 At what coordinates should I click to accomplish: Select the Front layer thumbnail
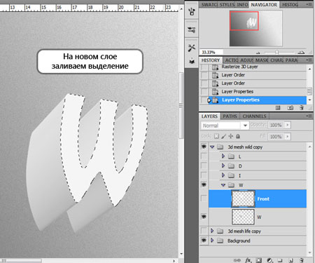click(x=243, y=198)
